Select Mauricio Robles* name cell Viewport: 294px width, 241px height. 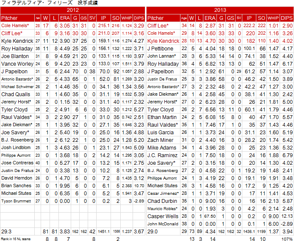164,208
